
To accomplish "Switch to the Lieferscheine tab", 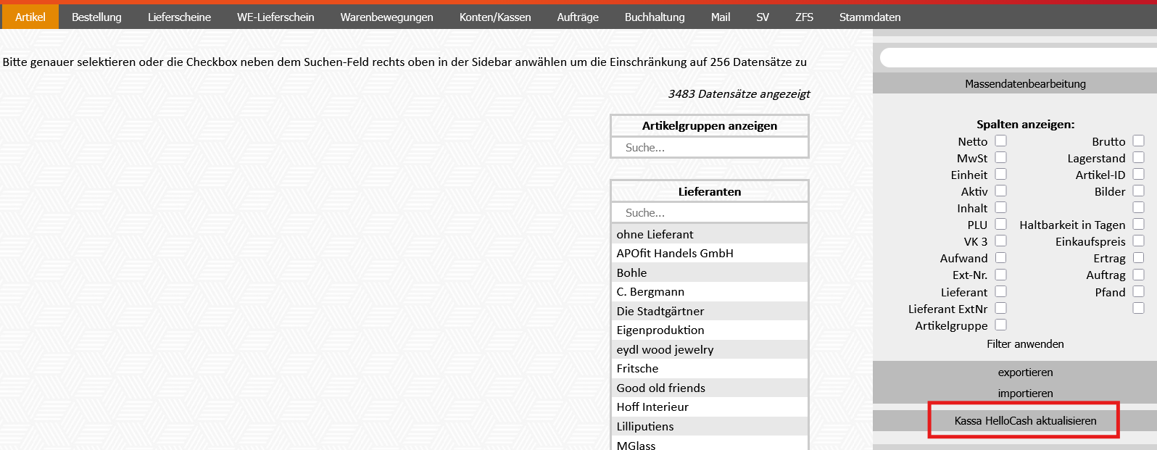I will point(179,17).
